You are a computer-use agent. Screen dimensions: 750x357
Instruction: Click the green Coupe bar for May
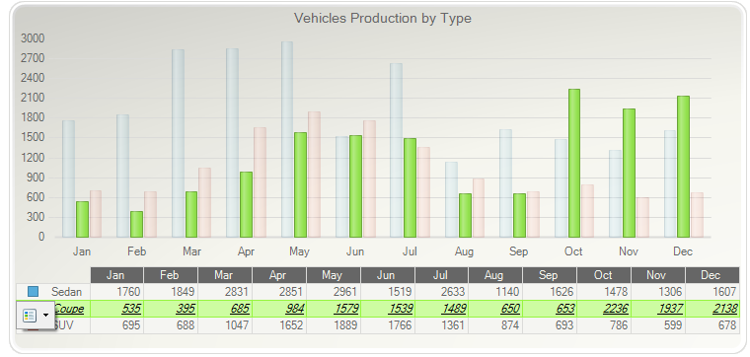coord(300,184)
